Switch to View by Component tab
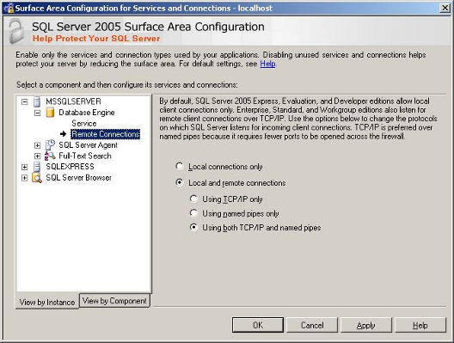The image size is (454, 343). coord(114,301)
